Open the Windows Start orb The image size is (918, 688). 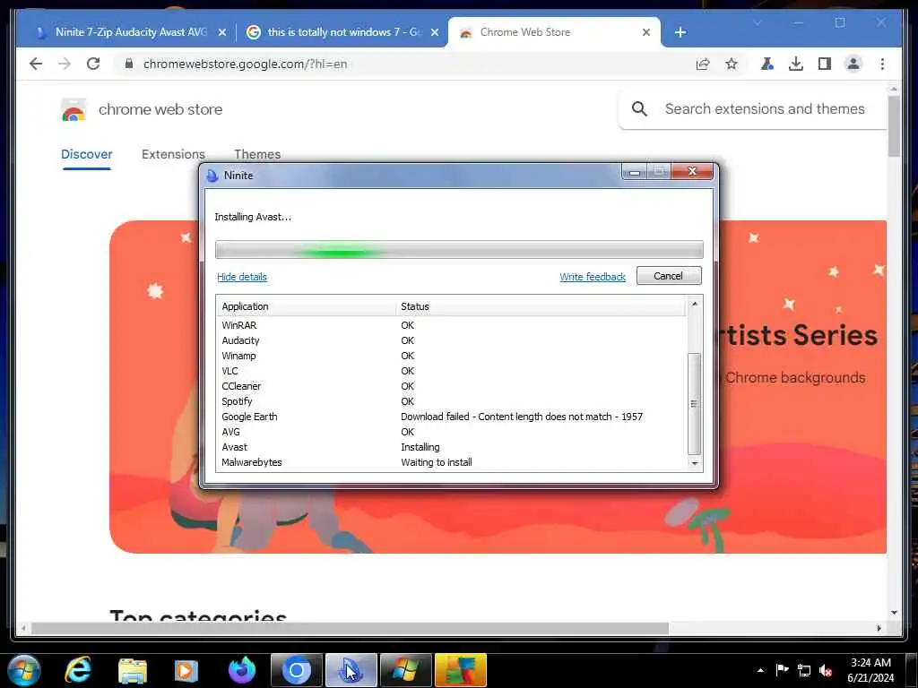pyautogui.click(x=24, y=670)
